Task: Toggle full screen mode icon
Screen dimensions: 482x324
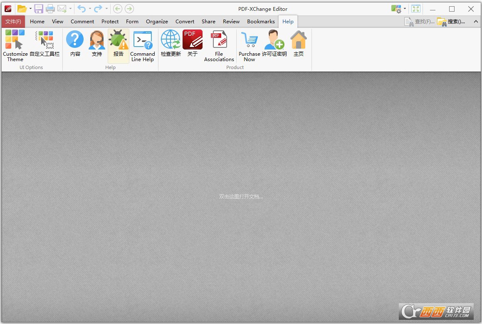Action: pyautogui.click(x=416, y=9)
